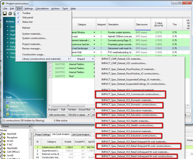Open category dropdown for Galvanised weld mesh row
This screenshot has height=159, width=193.
pyautogui.click(x=94, y=48)
